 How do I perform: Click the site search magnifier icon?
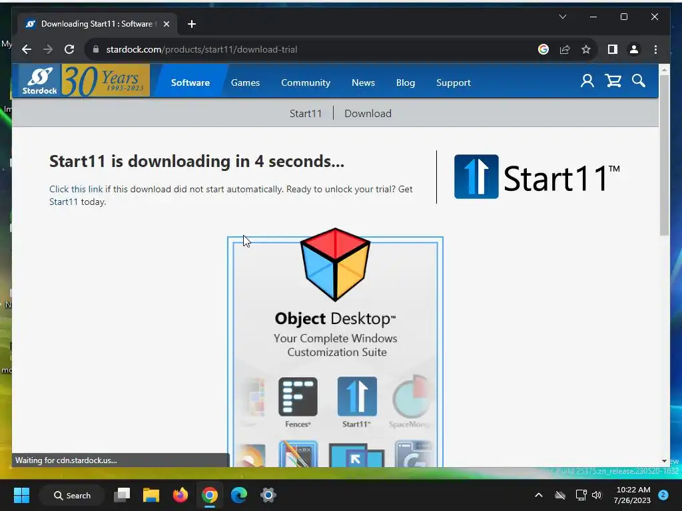639,81
